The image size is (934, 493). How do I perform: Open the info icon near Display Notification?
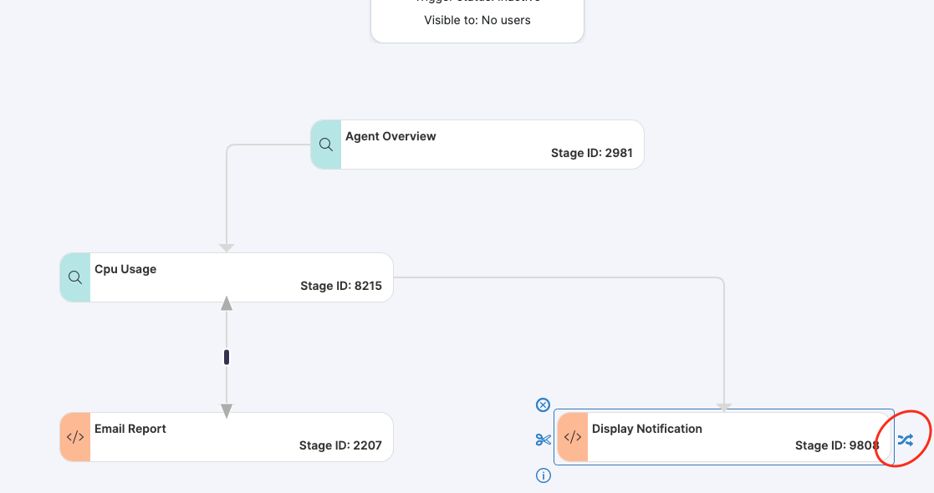click(x=543, y=475)
